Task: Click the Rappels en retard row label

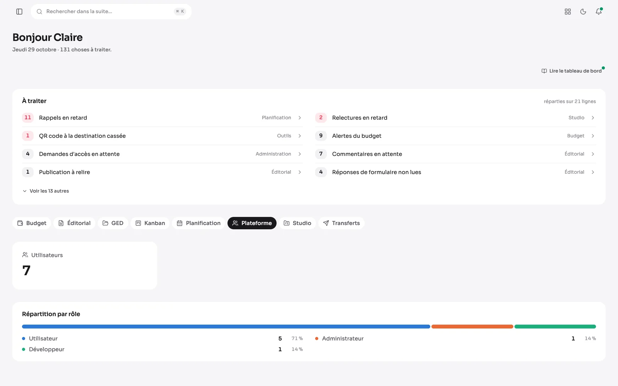Action: click(x=63, y=118)
